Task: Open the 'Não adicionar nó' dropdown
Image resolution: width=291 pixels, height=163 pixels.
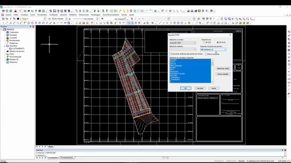Action: pos(213,49)
